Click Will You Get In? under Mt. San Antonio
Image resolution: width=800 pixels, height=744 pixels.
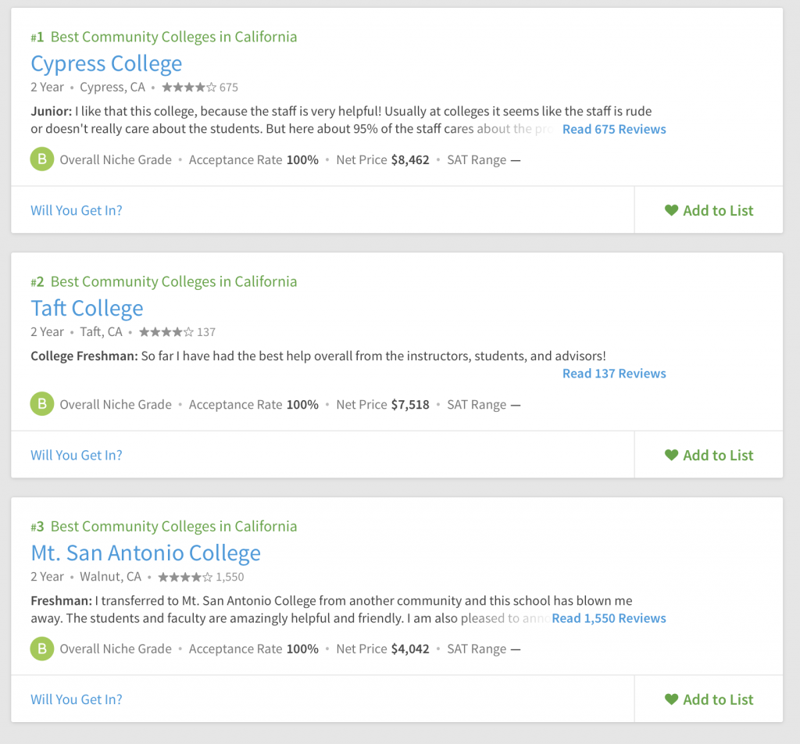click(77, 699)
